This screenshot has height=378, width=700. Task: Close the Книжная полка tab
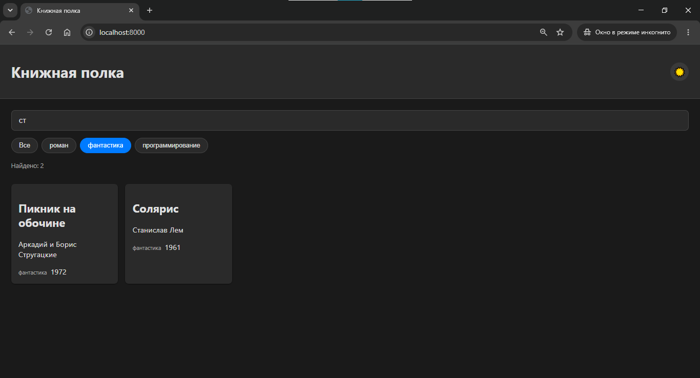131,10
